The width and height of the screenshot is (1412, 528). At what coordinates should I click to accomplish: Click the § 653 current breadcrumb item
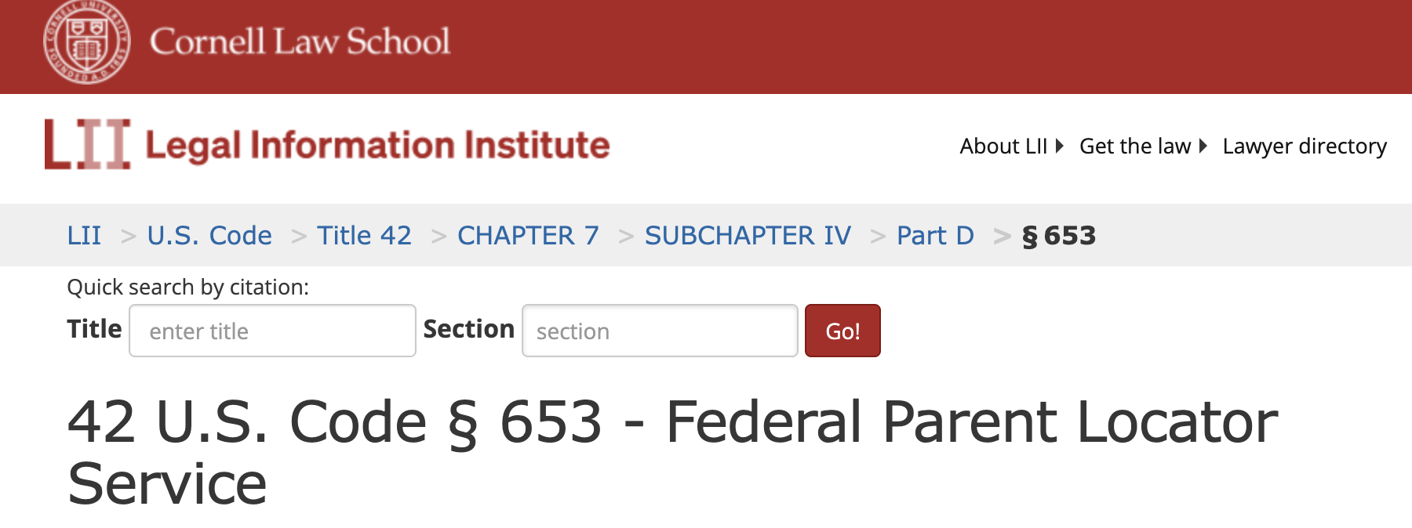(x=1058, y=236)
